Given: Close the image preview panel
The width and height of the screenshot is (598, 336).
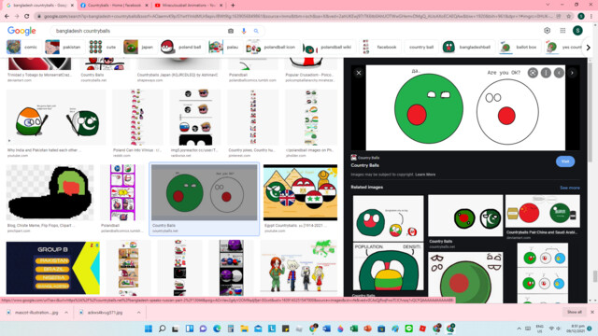Looking at the screenshot, I should (x=359, y=73).
